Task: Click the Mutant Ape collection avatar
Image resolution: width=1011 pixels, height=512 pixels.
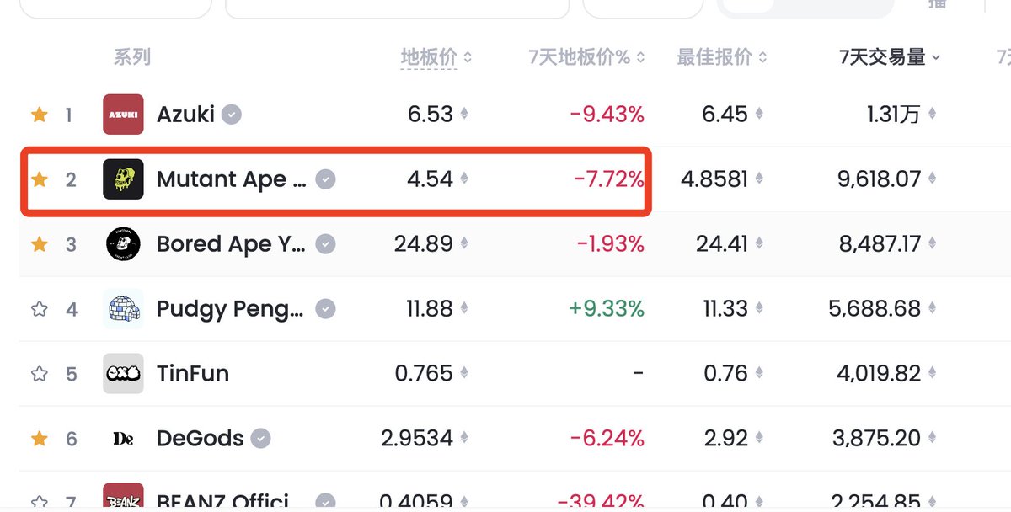Action: 122,179
